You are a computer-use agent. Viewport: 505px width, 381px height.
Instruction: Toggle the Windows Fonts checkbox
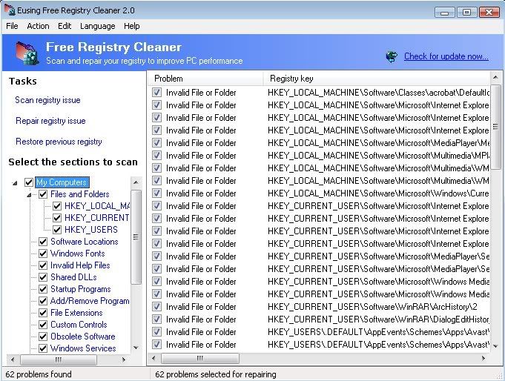43,254
